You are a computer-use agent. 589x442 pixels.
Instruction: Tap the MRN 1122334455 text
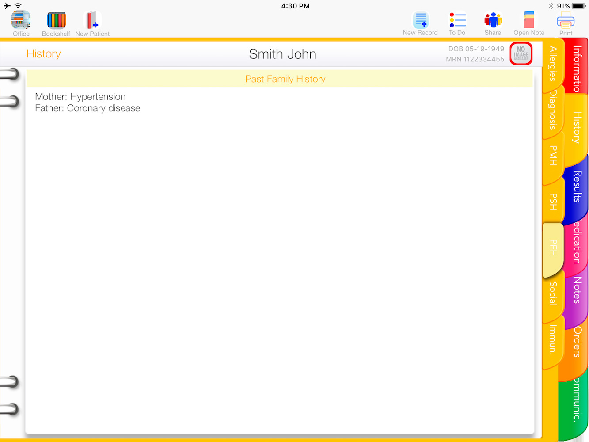point(475,59)
